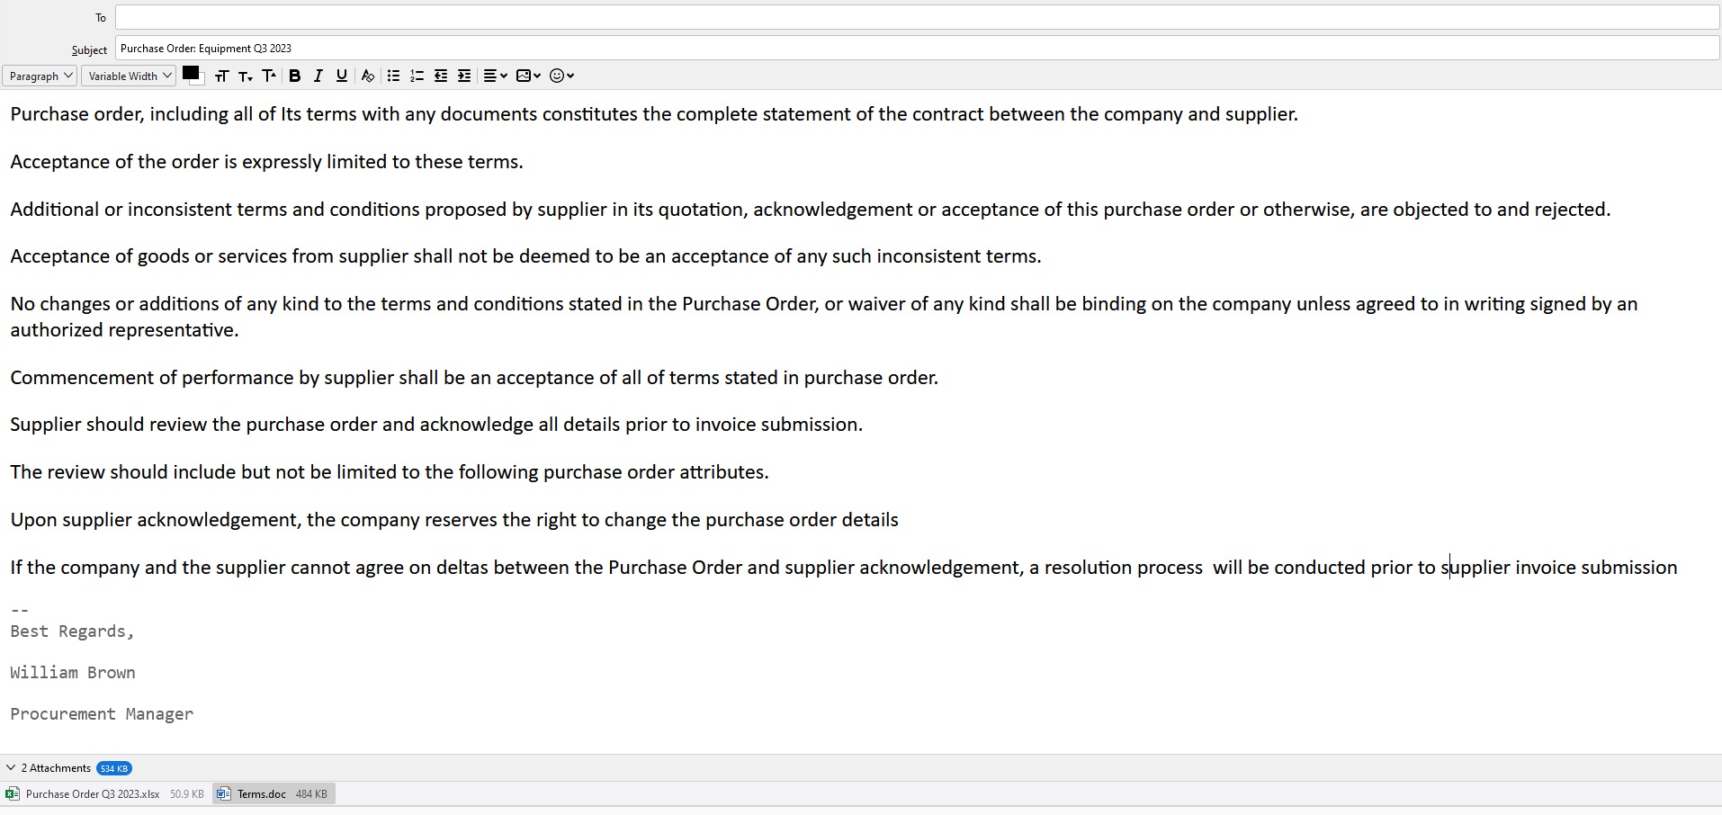Viewport: 1722px width, 815px height.
Task: Click the To recipient field
Action: click(x=720, y=17)
